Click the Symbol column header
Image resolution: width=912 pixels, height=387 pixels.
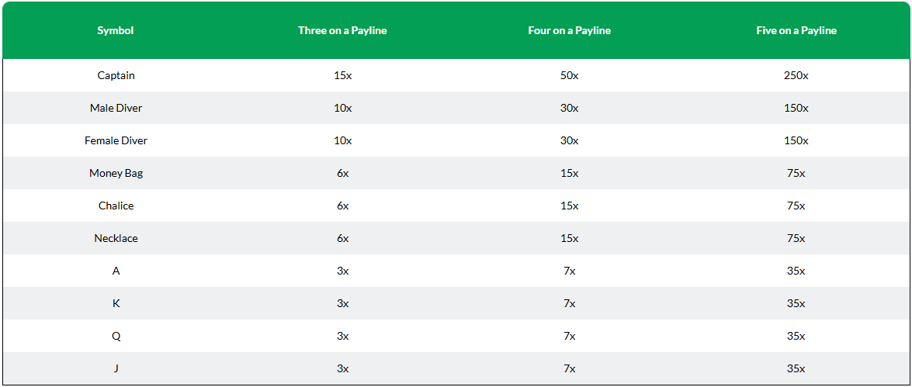(x=116, y=31)
